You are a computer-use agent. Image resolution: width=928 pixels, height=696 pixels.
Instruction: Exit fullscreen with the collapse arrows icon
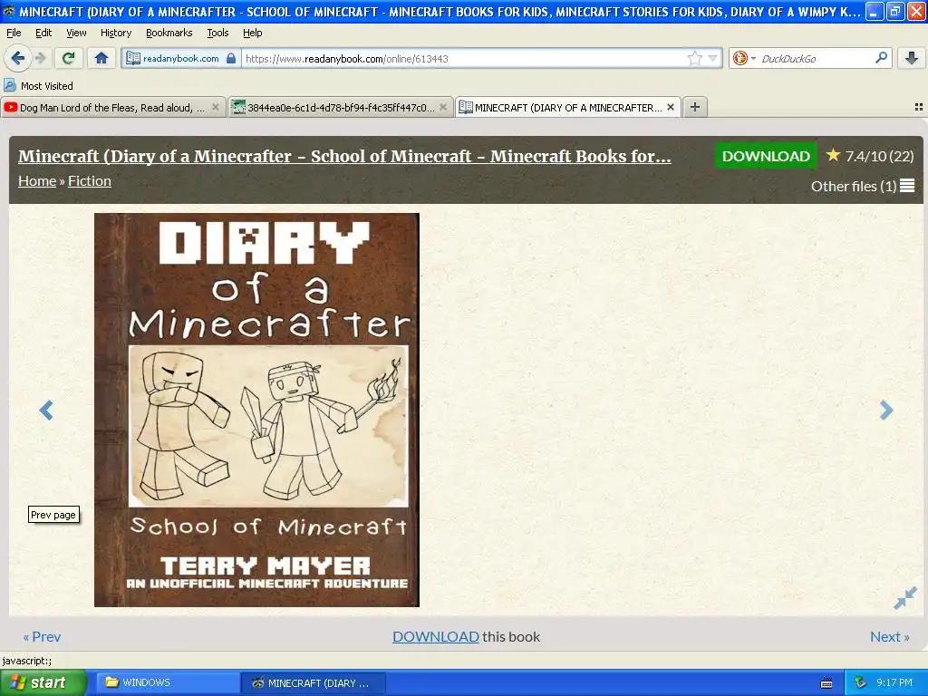click(905, 598)
